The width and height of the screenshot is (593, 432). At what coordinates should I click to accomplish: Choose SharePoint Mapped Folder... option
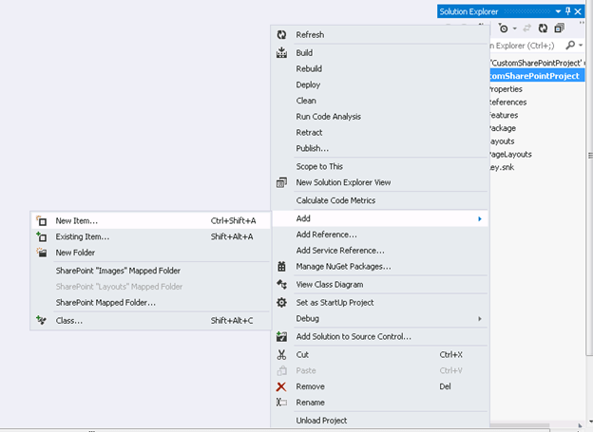pyautogui.click(x=105, y=303)
